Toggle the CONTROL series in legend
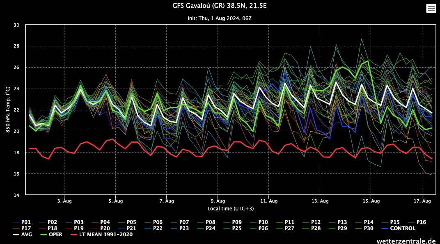Viewport: 440px width, 244px height. tap(403, 228)
